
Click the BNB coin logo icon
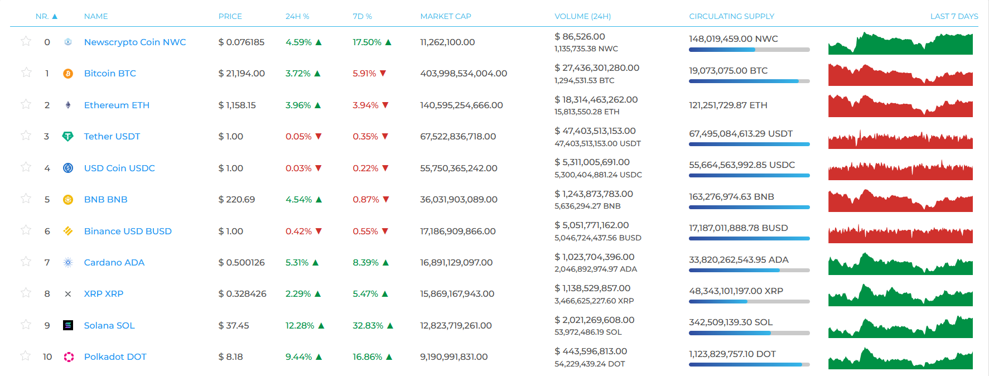pyautogui.click(x=68, y=200)
